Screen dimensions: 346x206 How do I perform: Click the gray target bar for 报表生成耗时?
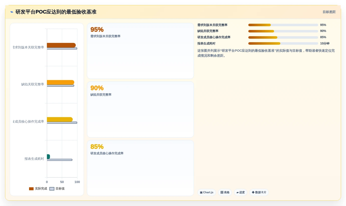tap(59, 160)
